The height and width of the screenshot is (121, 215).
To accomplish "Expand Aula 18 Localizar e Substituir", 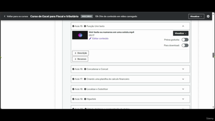I will 183,89.
